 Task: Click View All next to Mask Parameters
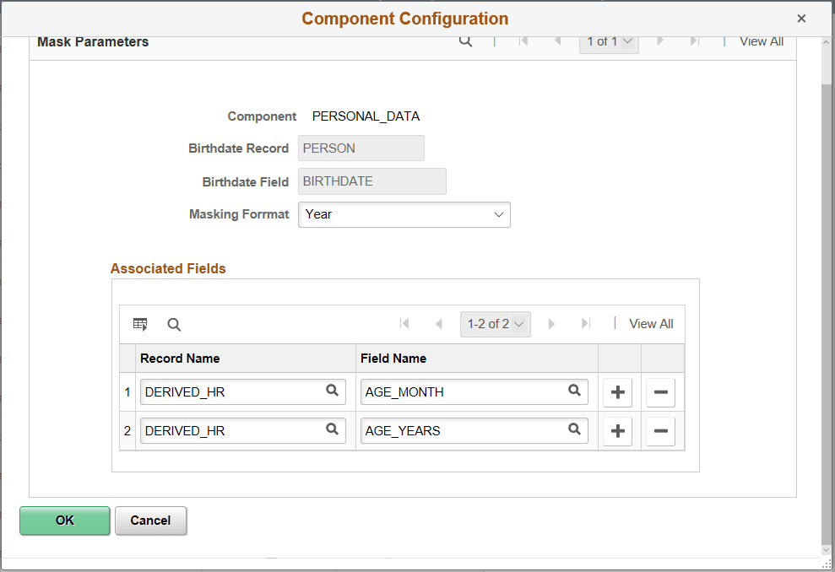point(761,40)
